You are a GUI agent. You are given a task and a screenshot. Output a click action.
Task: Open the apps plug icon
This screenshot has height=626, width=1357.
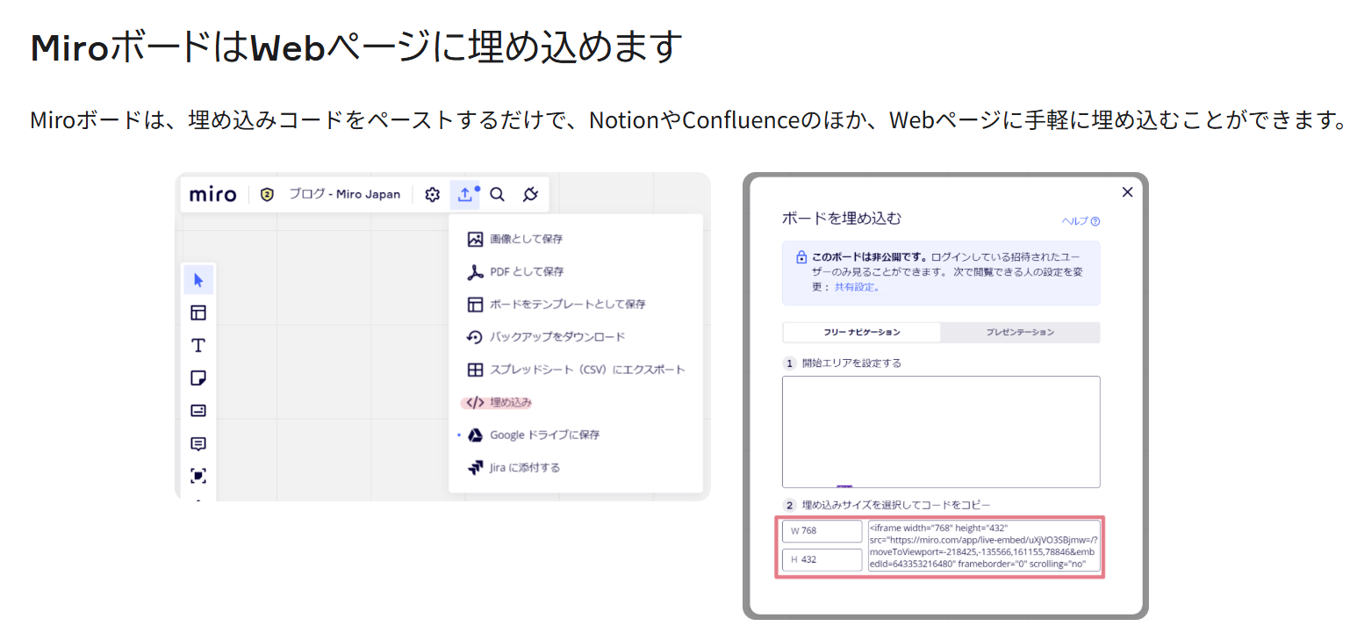[530, 195]
